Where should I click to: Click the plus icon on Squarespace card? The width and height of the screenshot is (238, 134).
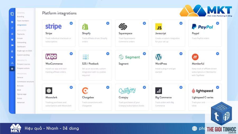pyautogui.click(x=144, y=23)
